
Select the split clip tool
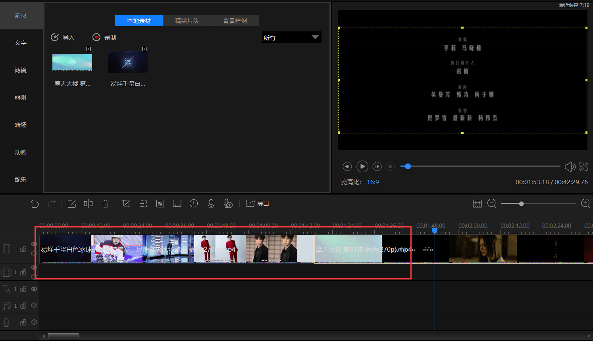coord(88,204)
